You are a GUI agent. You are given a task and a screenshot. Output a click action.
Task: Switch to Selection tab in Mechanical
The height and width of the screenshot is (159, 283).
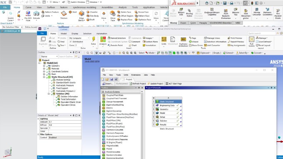tap(87, 34)
